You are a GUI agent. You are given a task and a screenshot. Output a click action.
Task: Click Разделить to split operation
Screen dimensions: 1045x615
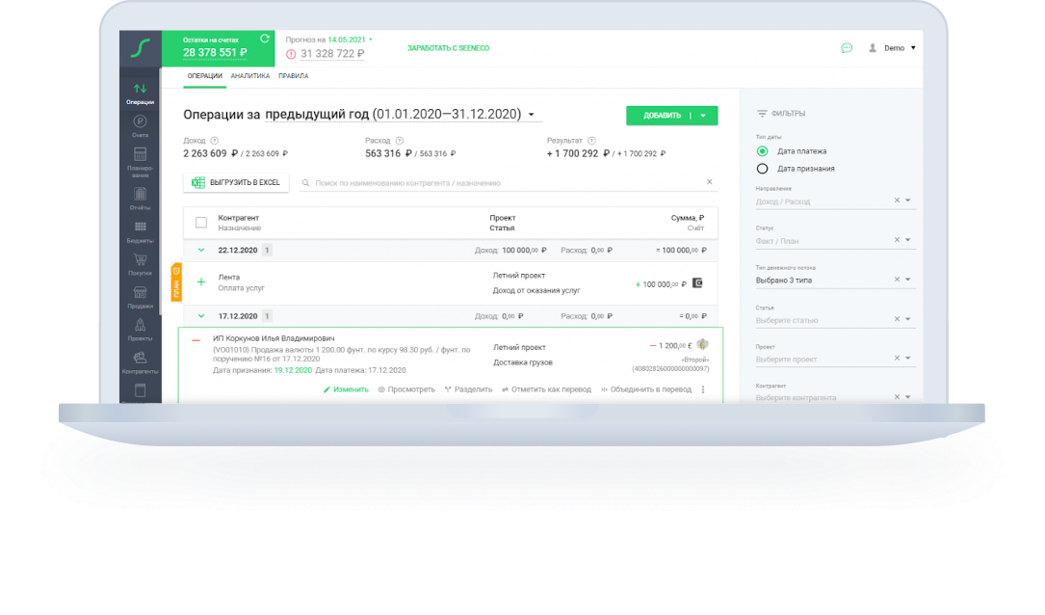pos(468,389)
